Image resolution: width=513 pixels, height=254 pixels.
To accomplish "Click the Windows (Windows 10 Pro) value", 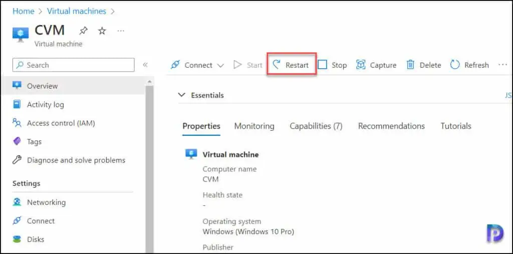I will click(248, 232).
